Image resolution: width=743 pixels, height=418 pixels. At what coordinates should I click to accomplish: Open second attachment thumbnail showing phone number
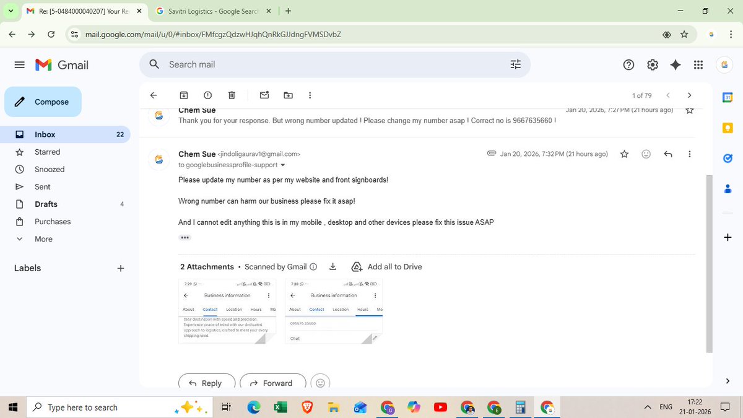[x=334, y=311]
